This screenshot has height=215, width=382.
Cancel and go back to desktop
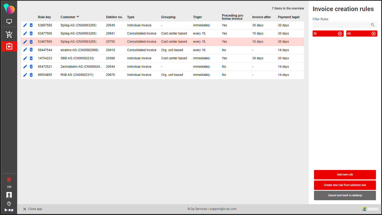345,196
